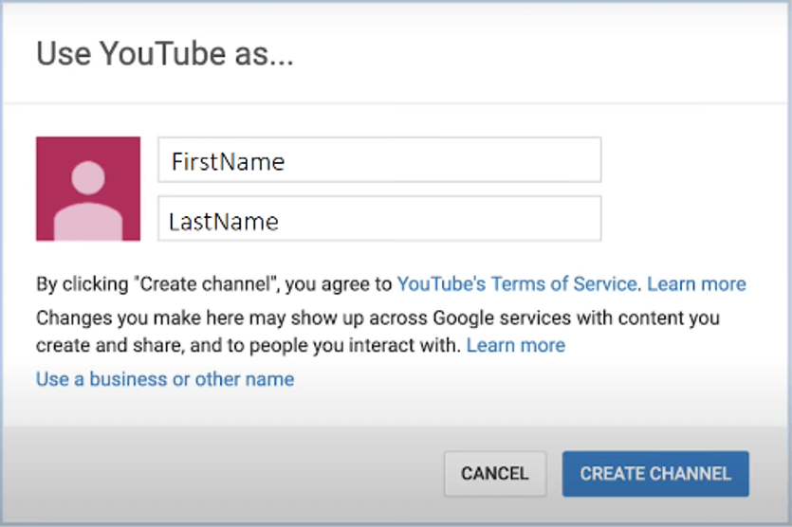Screen dimensions: 792x527
Task: Click the 'Changes you make here' notice text
Action: click(378, 332)
